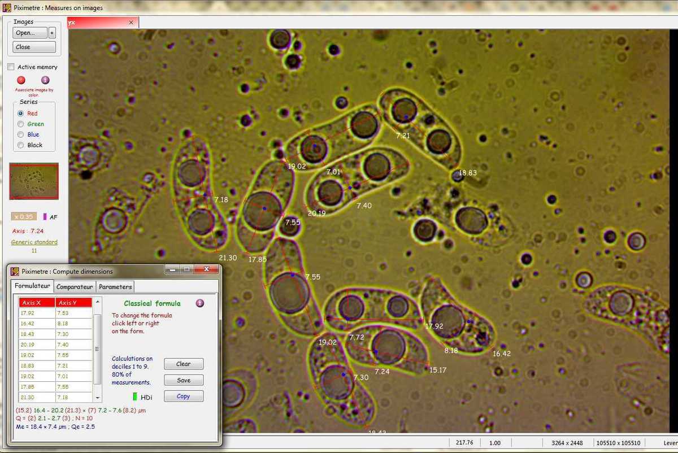Screen dimensions: 678x453
Task: Select the 18.83 cell in the table
Action: (x=37, y=365)
